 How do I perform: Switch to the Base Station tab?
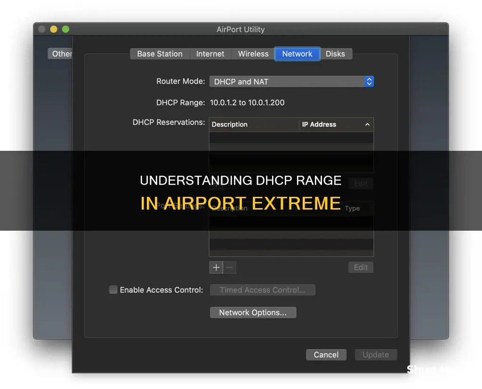(160, 54)
